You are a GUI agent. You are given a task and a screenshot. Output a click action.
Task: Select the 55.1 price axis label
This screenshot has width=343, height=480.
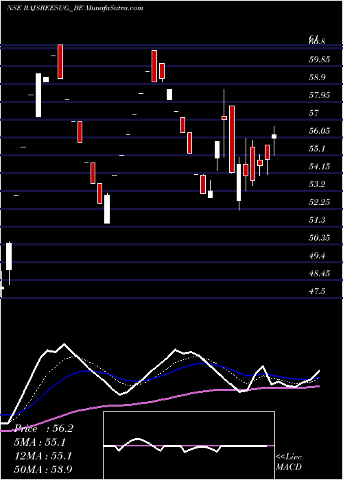click(317, 149)
